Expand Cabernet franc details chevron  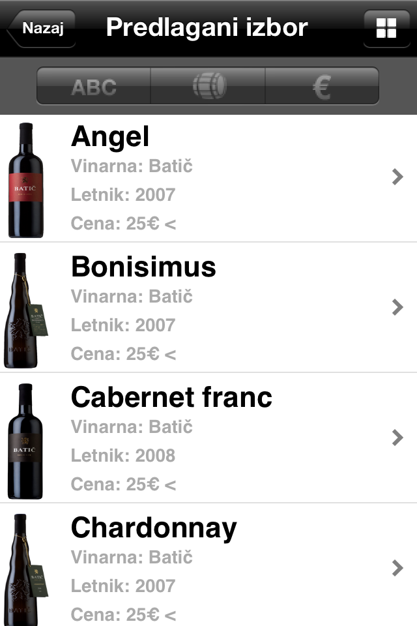pos(397,438)
